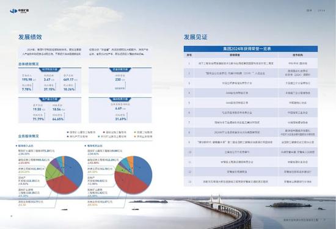Viewport: 336px width, 229px height.
Task: Click the red legend marker above the pie charts
Action: [x=104, y=133]
